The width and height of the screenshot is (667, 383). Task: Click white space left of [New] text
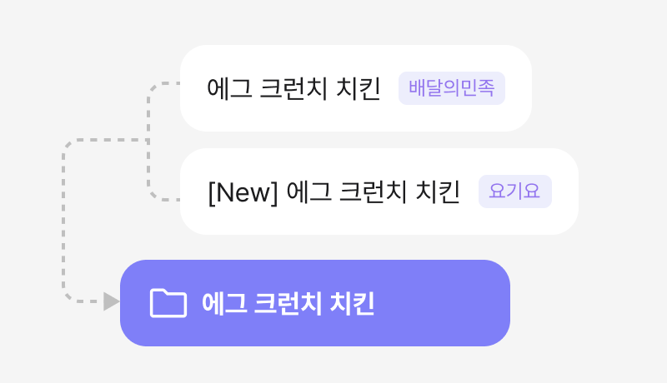[193, 192]
